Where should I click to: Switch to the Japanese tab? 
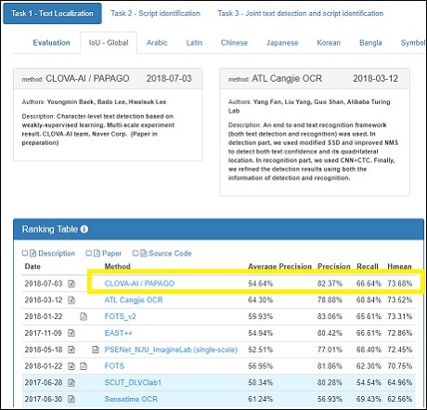[282, 43]
